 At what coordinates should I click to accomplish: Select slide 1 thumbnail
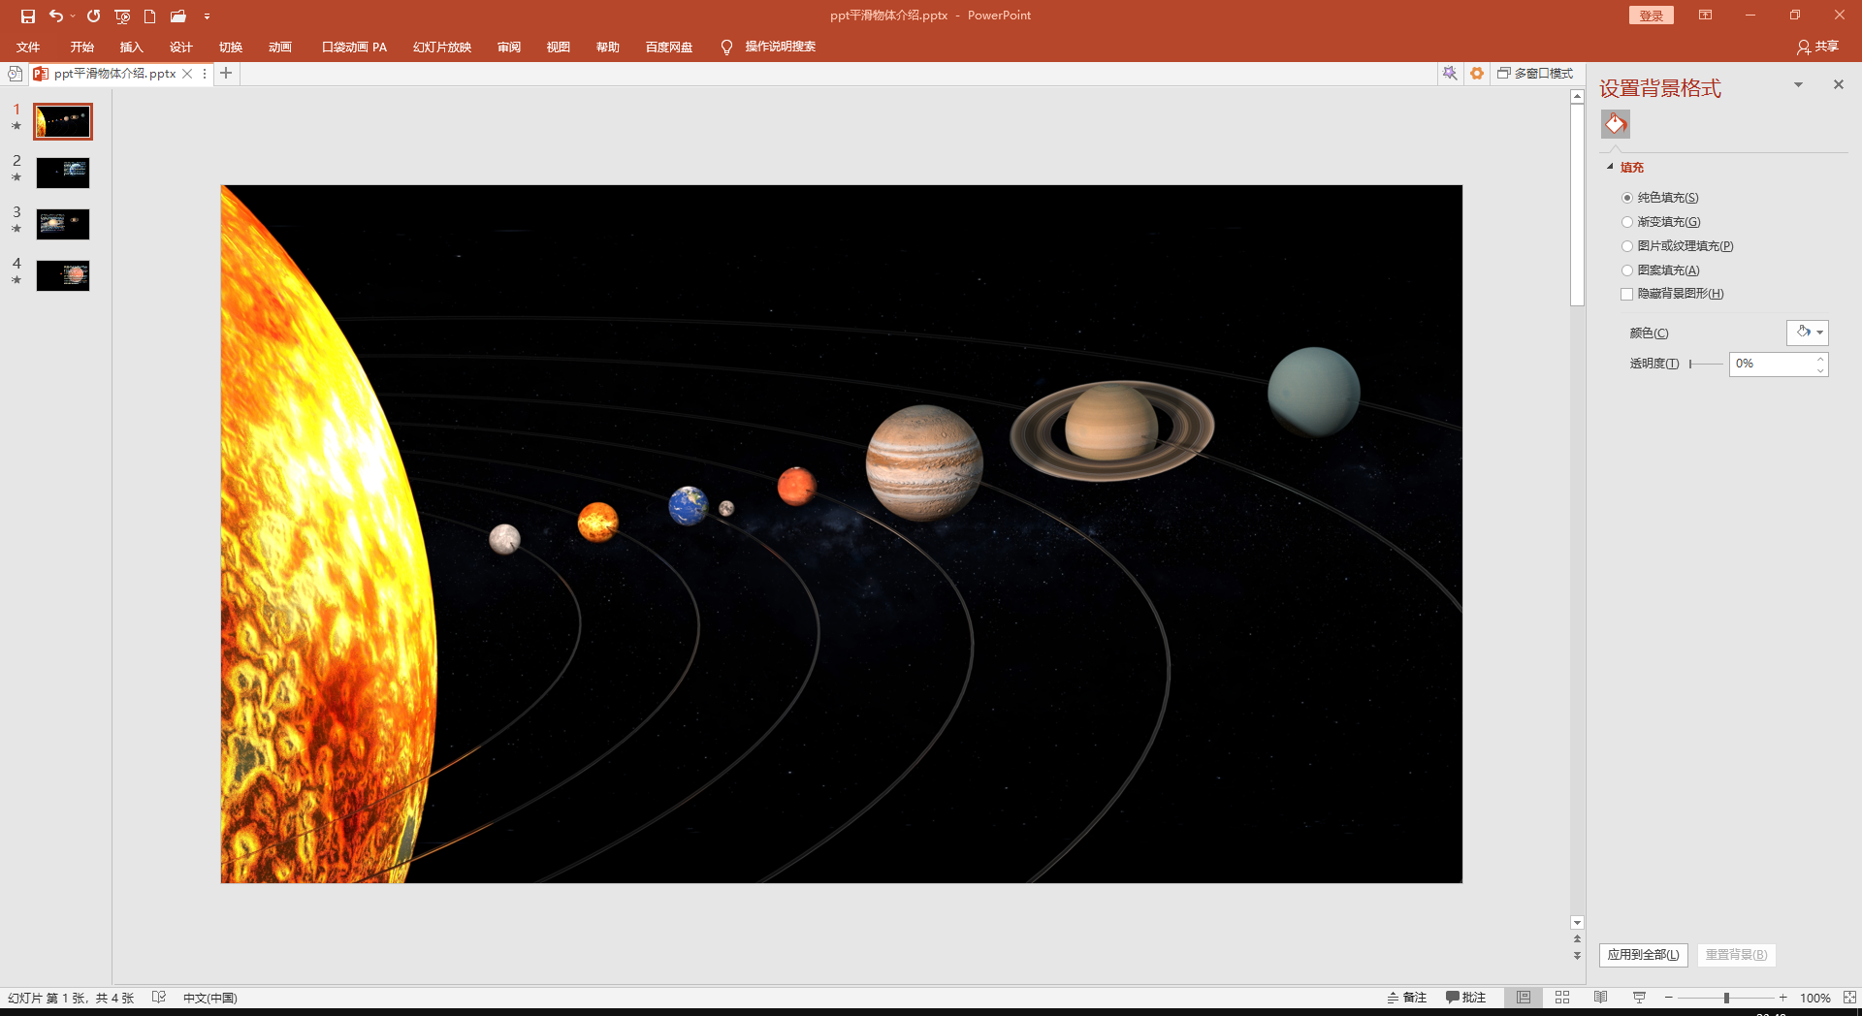(63, 122)
